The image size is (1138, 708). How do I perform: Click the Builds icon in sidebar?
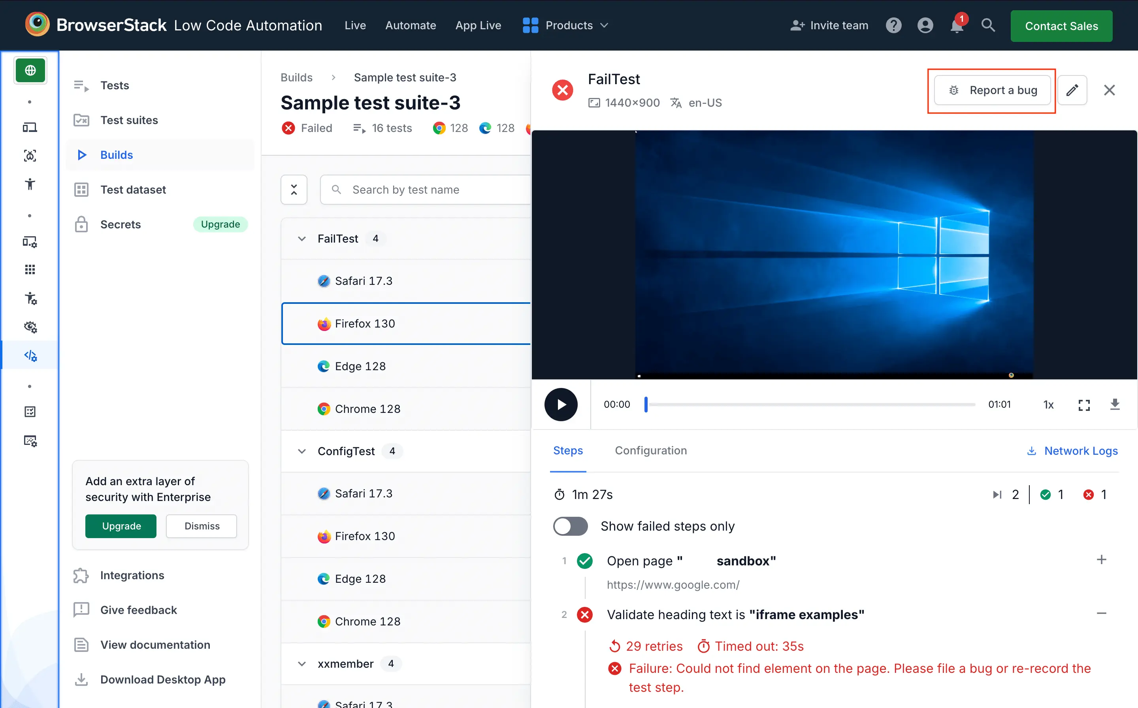coord(81,154)
